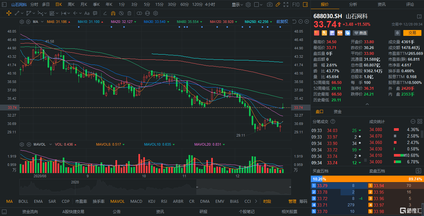
Task: Toggle the right side panel layout icon
Action: pyautogui.click(x=305, y=5)
